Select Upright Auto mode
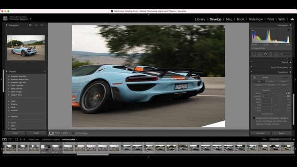The image size is (297, 167). [271, 82]
